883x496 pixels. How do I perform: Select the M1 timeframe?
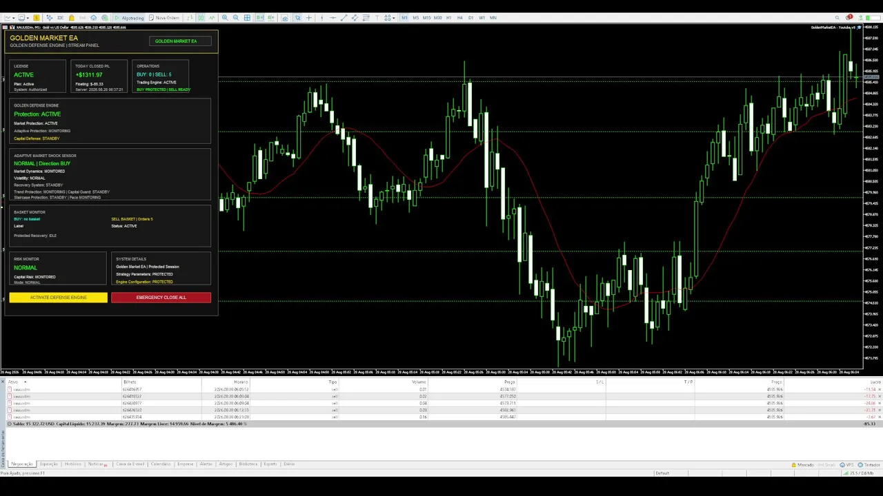405,18
